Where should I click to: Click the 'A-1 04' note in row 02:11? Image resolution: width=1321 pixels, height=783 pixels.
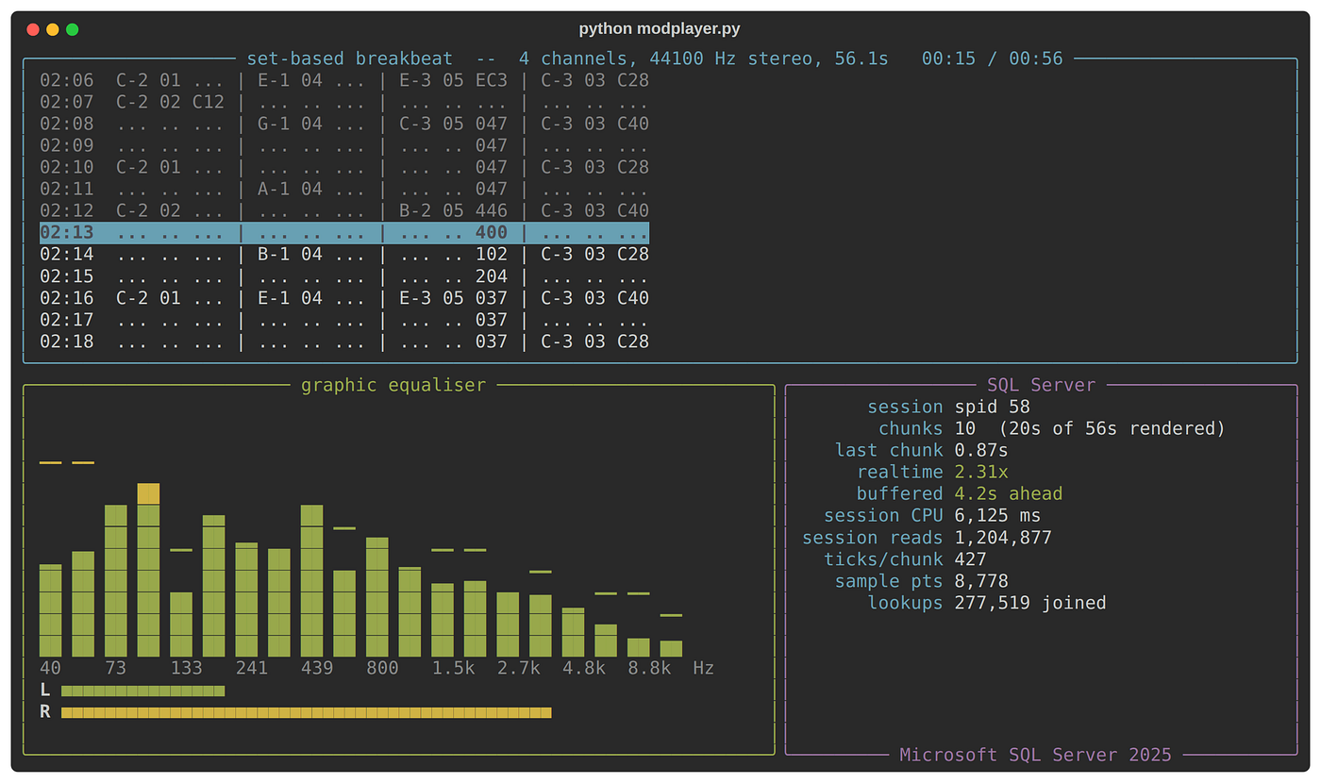(290, 189)
